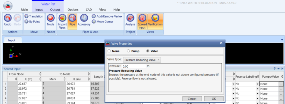Click the Import Pipes icon
The height and width of the screenshot is (104, 285).
point(62,18)
